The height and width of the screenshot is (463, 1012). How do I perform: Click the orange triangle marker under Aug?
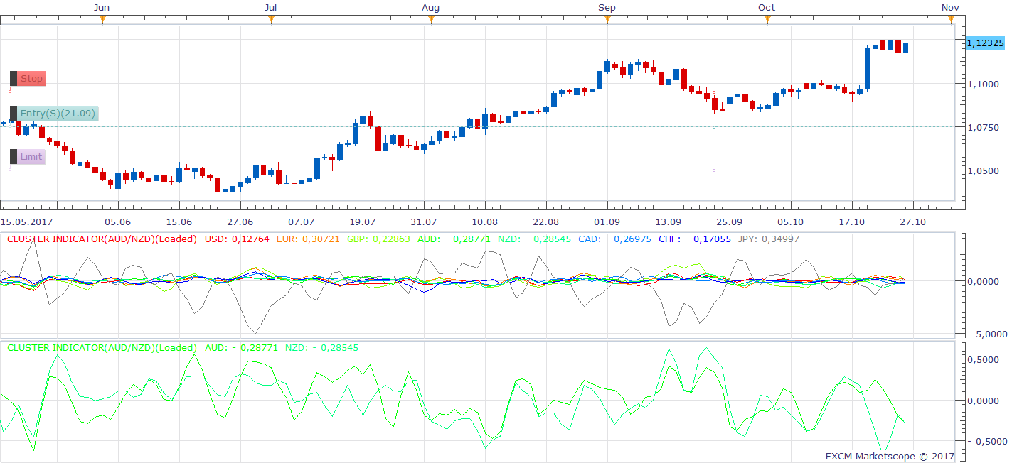(431, 20)
